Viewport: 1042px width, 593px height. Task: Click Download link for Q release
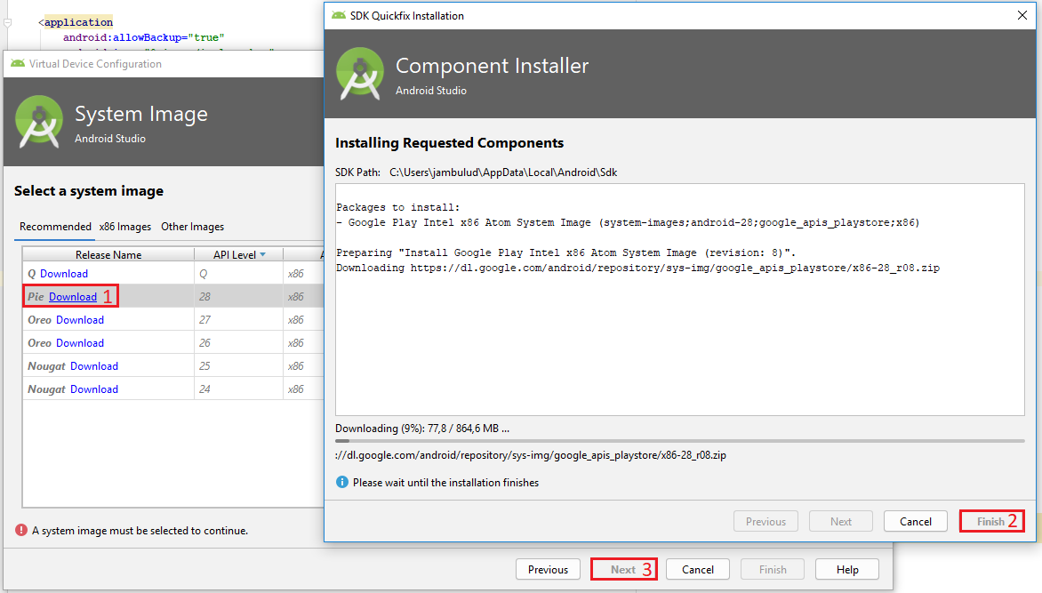click(64, 274)
